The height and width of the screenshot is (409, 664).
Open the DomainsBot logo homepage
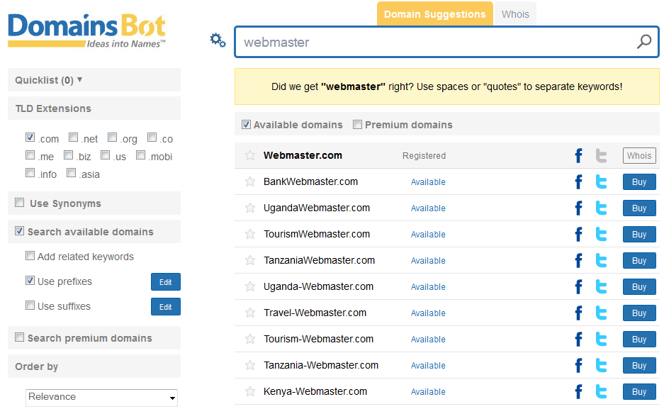(87, 31)
